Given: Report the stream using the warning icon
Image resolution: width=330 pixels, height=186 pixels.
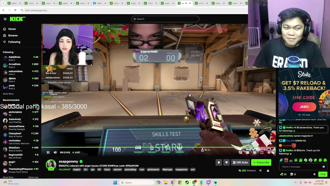Looking at the screenshot, I should click(x=268, y=171).
